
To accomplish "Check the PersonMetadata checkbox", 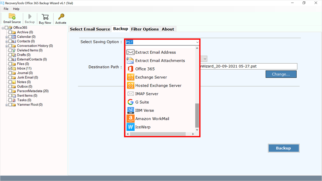I will pos(10,91).
